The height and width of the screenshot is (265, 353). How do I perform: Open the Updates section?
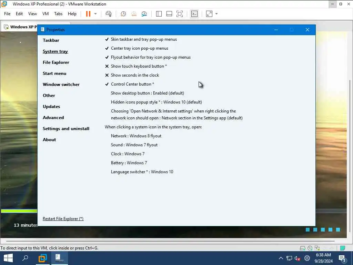51,107
